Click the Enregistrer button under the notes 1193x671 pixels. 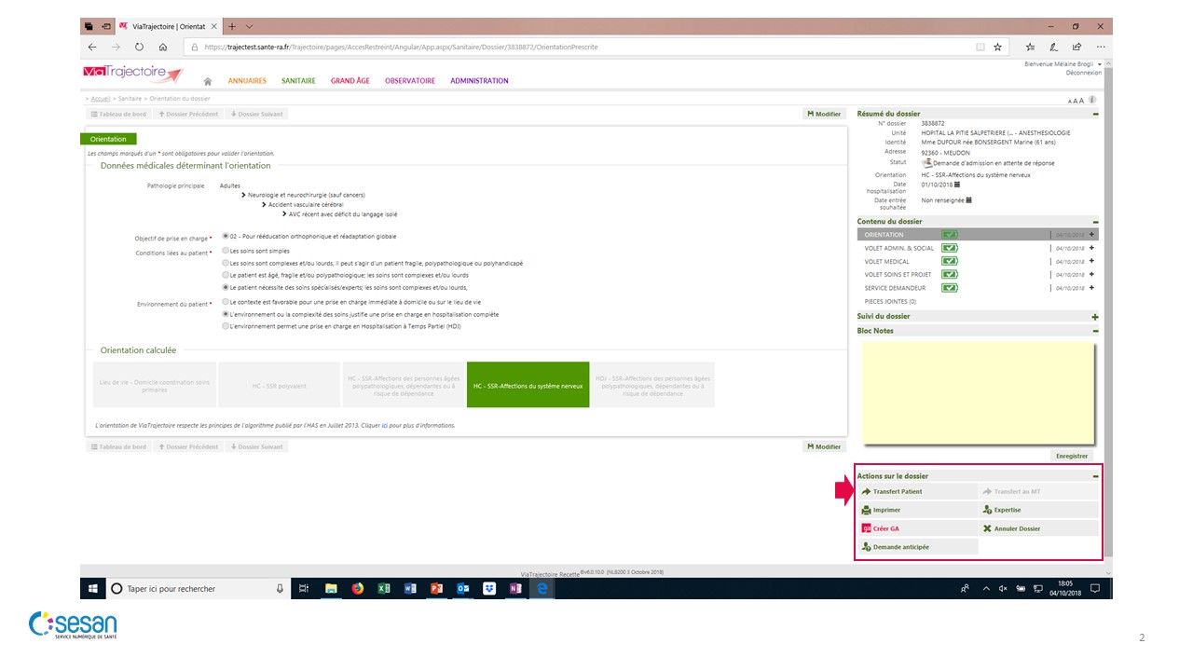point(1071,456)
